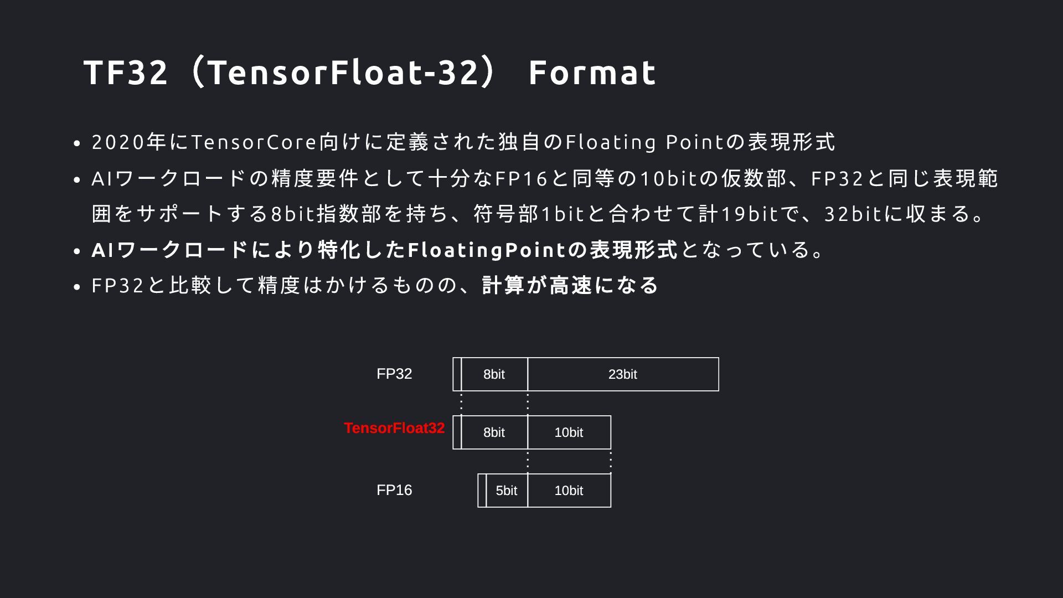Select the 8bit exponent box of TensorFloat32
This screenshot has height=598, width=1063.
tap(494, 432)
